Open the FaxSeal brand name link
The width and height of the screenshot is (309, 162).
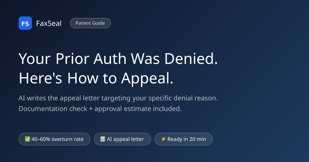[x=49, y=23]
